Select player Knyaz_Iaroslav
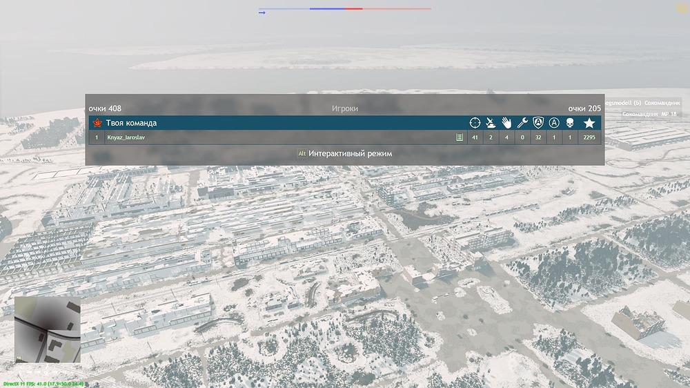The height and width of the screenshot is (388, 690). tap(126, 137)
